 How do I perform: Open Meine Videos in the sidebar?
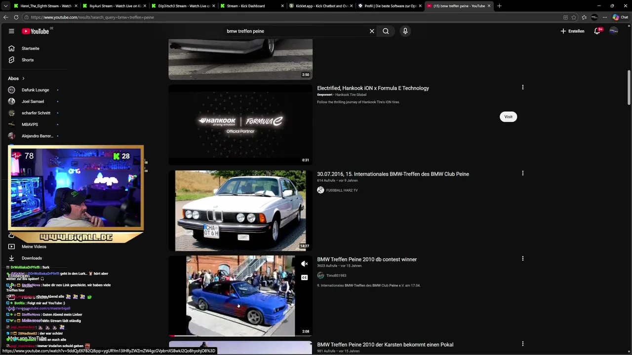(34, 247)
